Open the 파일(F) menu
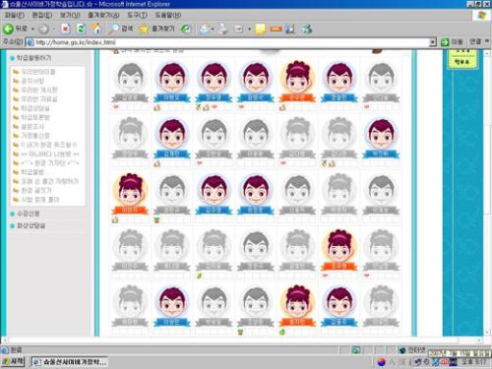This screenshot has width=492, height=369. pyautogui.click(x=15, y=15)
